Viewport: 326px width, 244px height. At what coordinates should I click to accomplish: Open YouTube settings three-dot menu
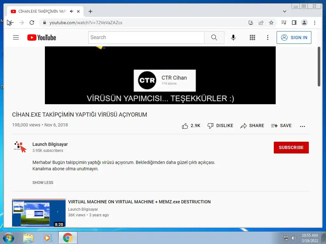coord(267,37)
